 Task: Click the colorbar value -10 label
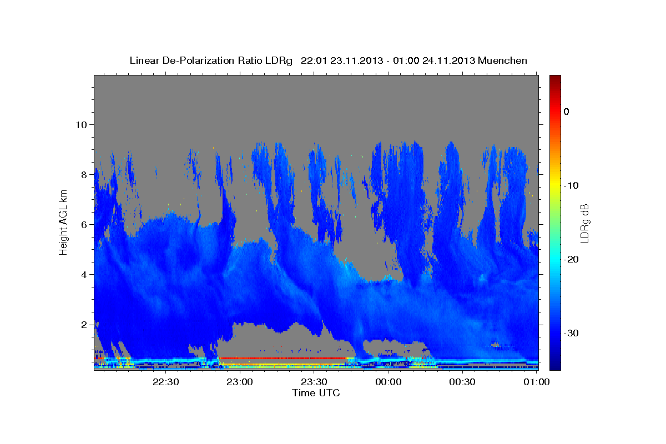pyautogui.click(x=572, y=185)
